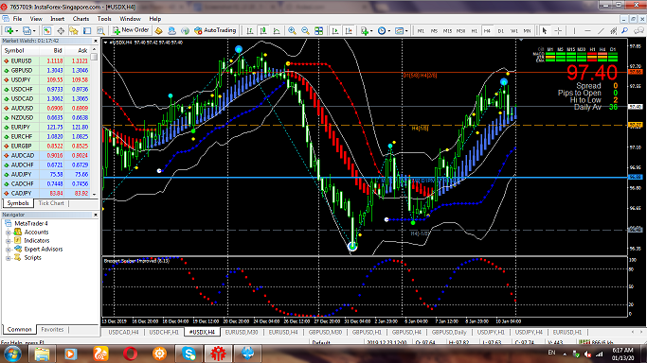Toggle the Navigator panel icon
Screen dimensions: 647x363
point(74,31)
